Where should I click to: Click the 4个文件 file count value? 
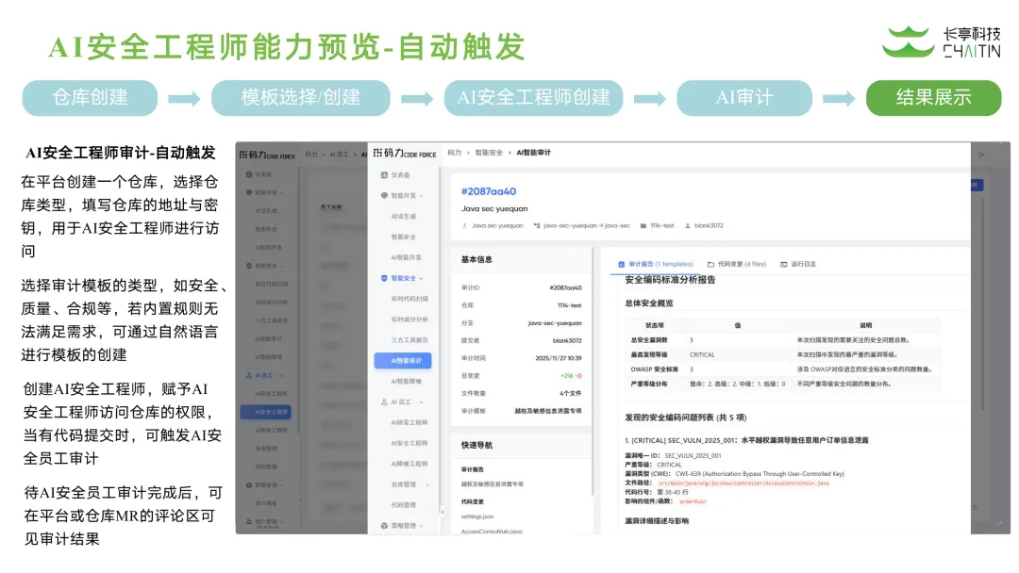click(x=571, y=393)
